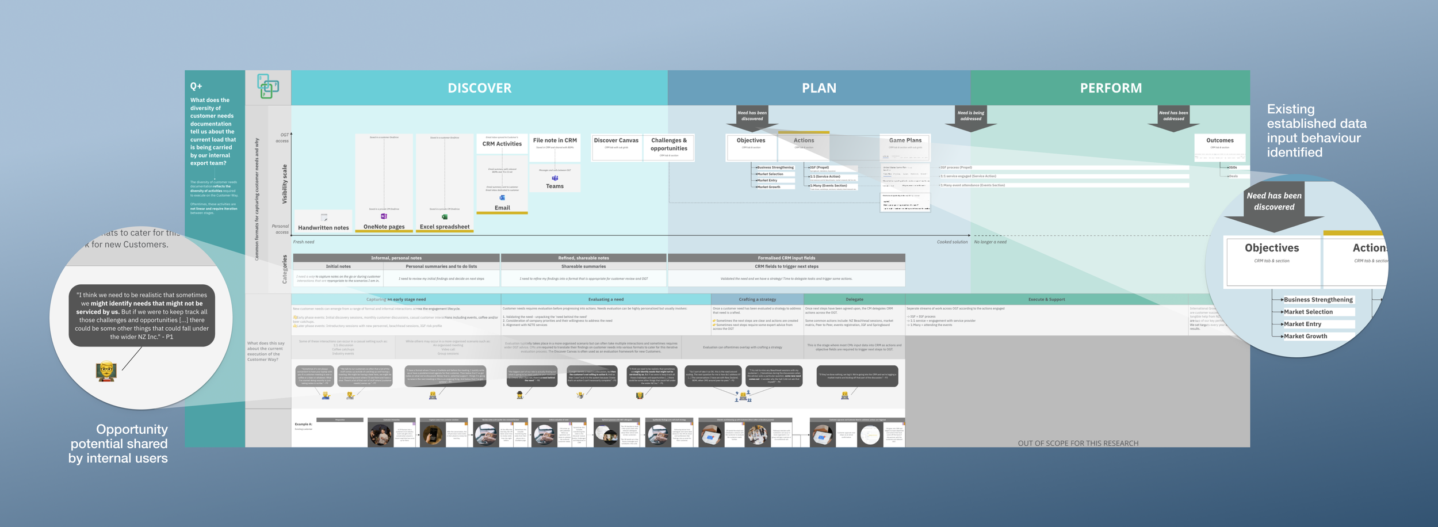Open the 'File note in CRM' card
Viewport: 1438px width, 527px height.
pos(554,148)
